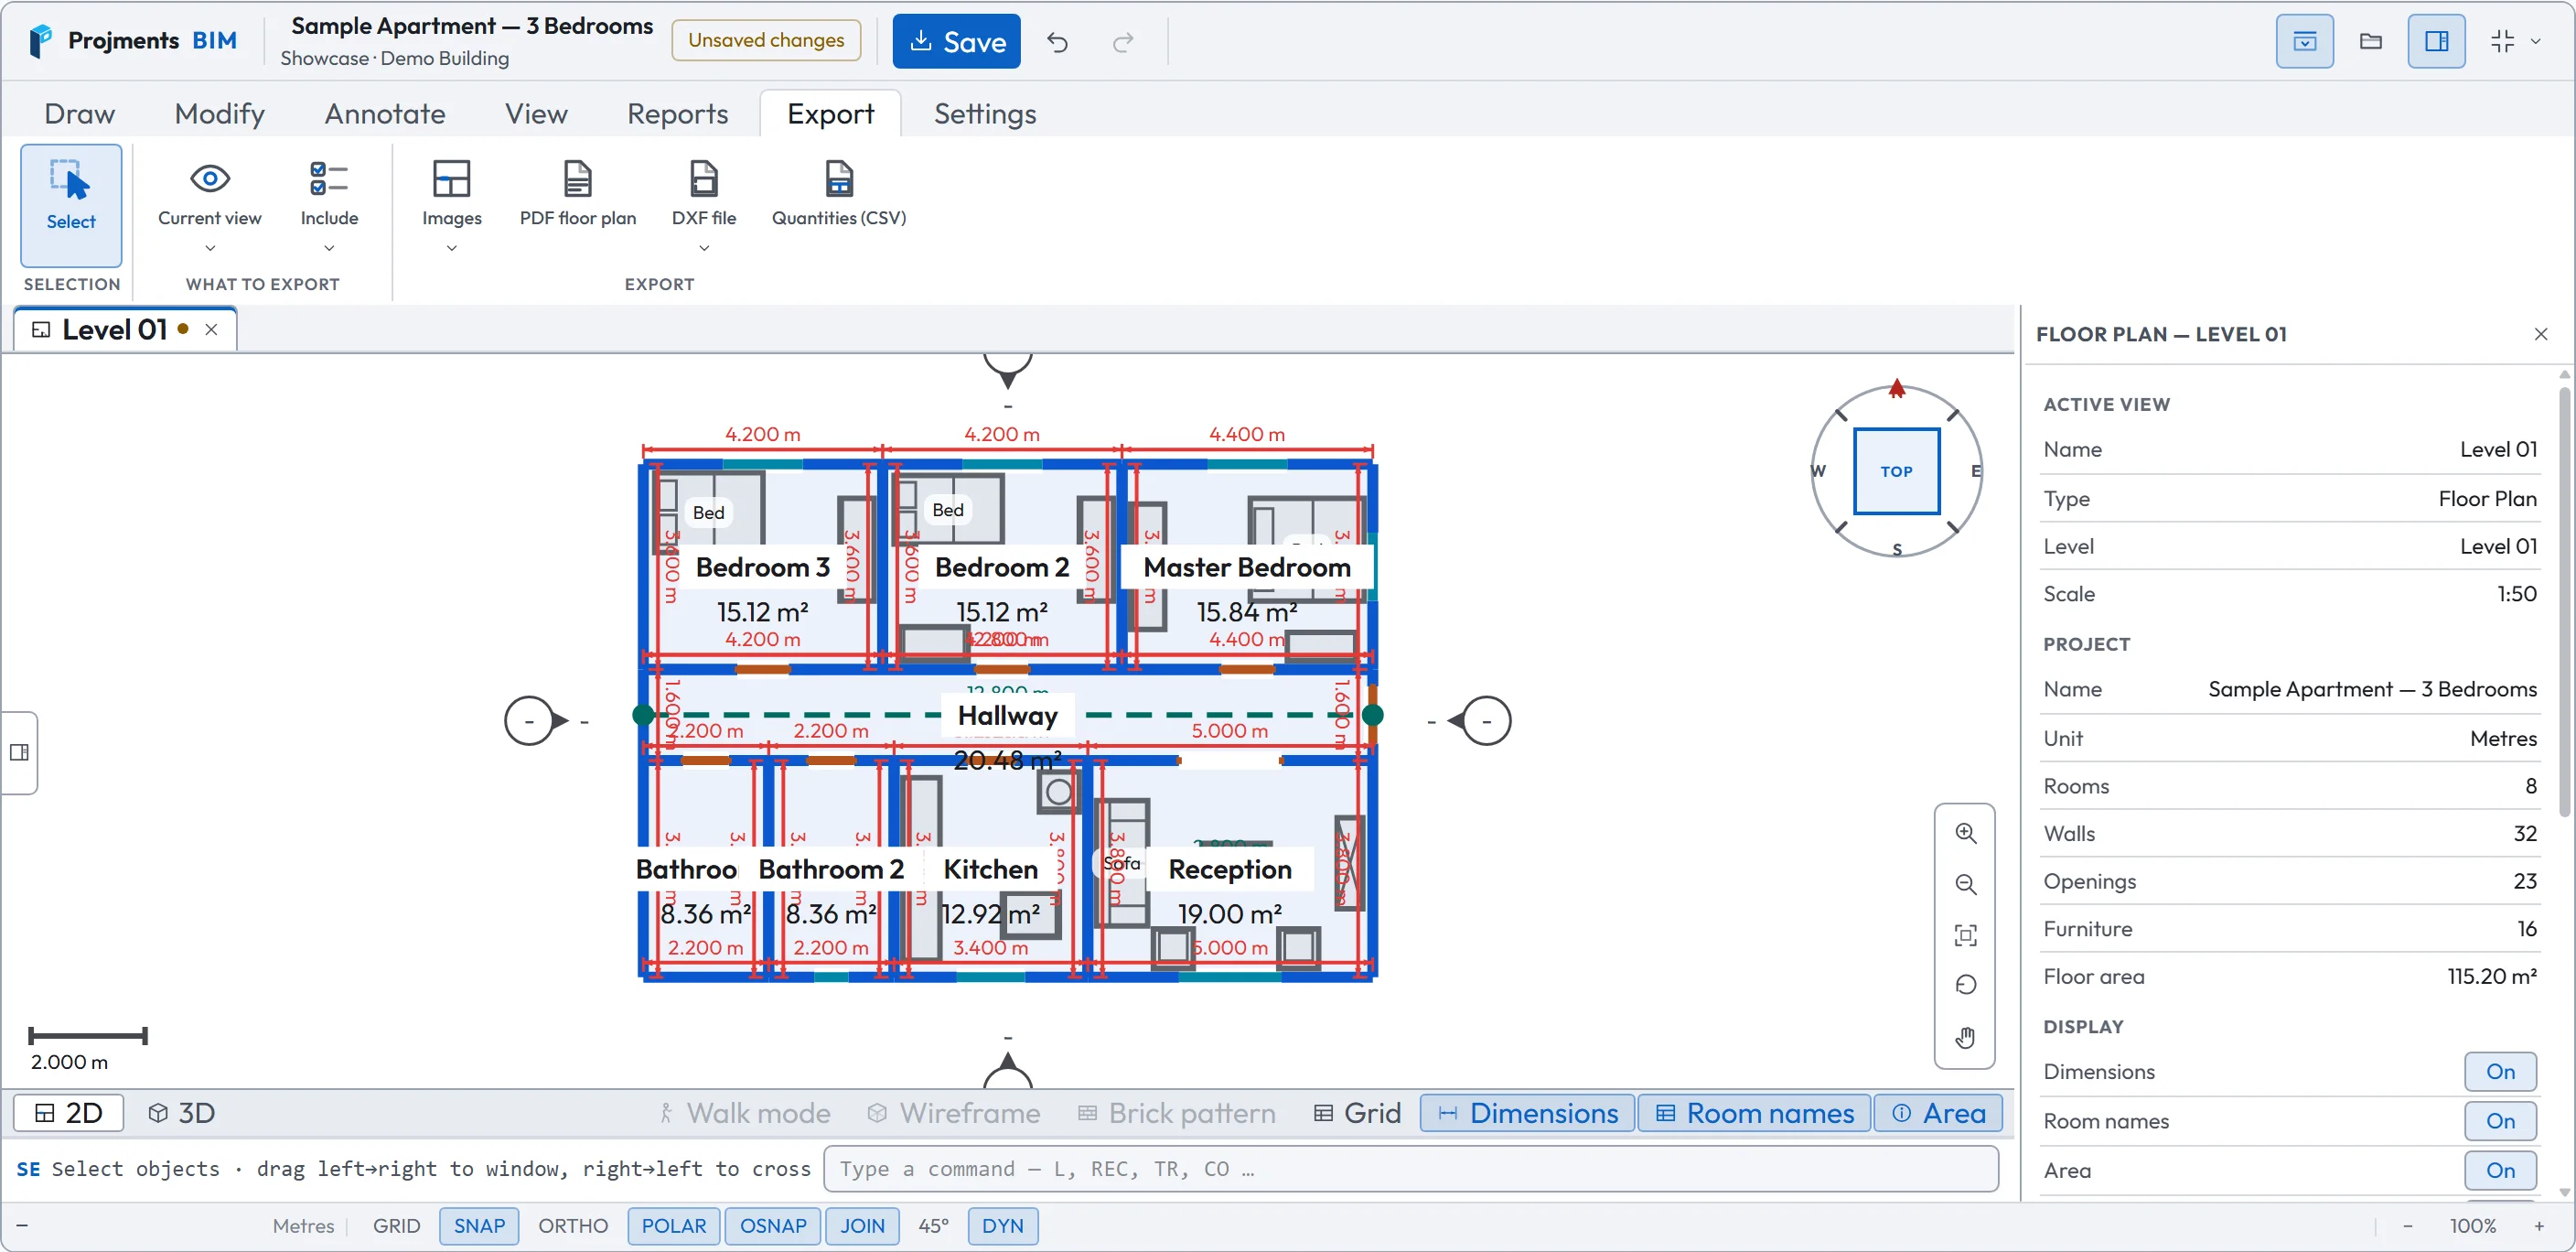Click the TOP view cube face
This screenshot has height=1252, width=2576.
coord(1896,471)
